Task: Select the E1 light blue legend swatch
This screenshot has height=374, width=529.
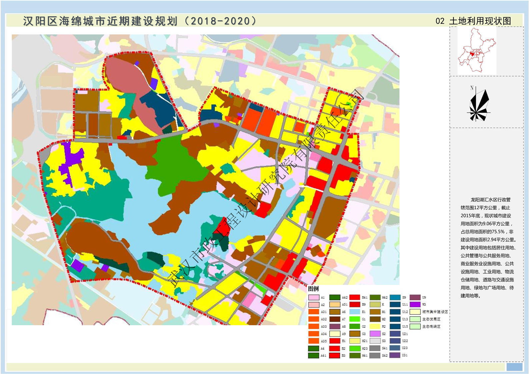Action: pos(355,312)
